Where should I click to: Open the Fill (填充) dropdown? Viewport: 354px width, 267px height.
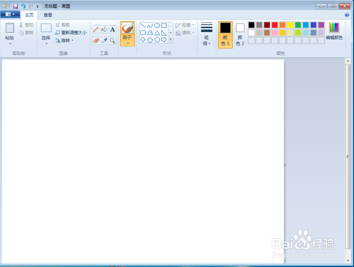185,33
